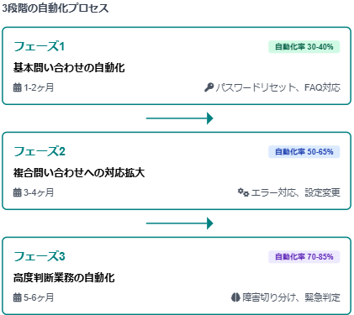Image resolution: width=354 pixels, height=315 pixels.
Task: Click the calendar icon beside 3-4ヶ月
Action: (x=18, y=192)
